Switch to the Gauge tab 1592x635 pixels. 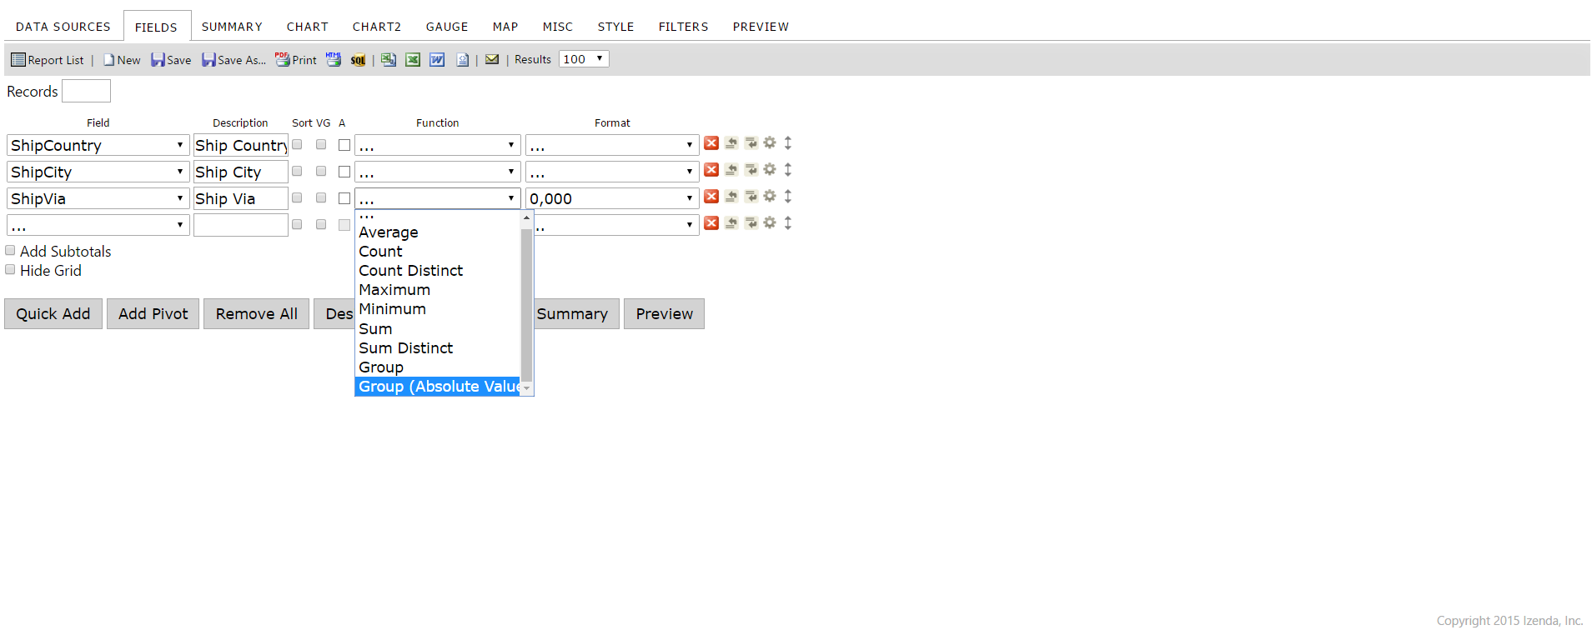click(447, 27)
